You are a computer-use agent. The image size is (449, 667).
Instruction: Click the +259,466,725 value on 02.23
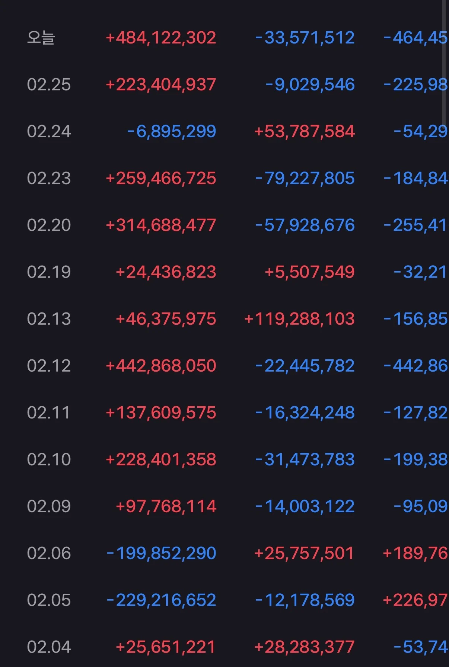coord(161,178)
